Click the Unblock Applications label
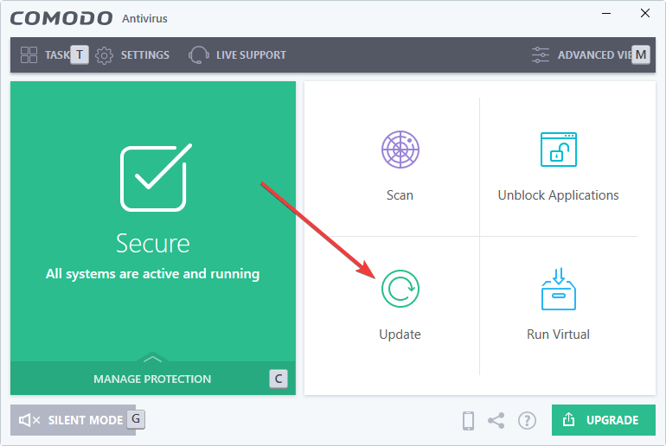Viewport: 666px width, 446px height. click(558, 195)
